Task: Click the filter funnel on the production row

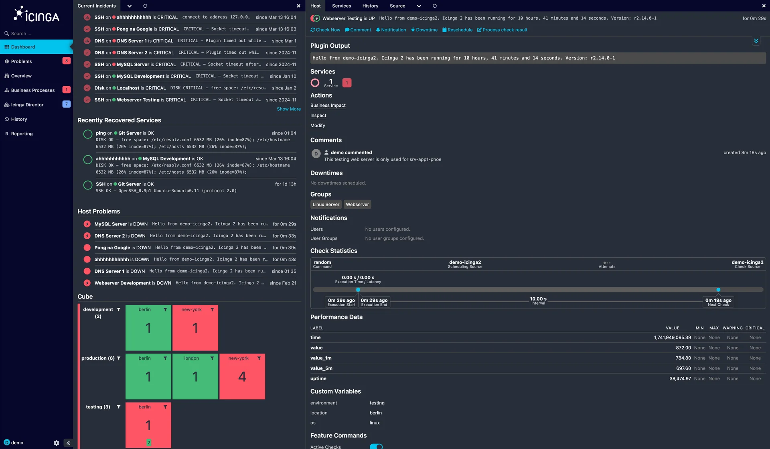Action: coord(119,358)
